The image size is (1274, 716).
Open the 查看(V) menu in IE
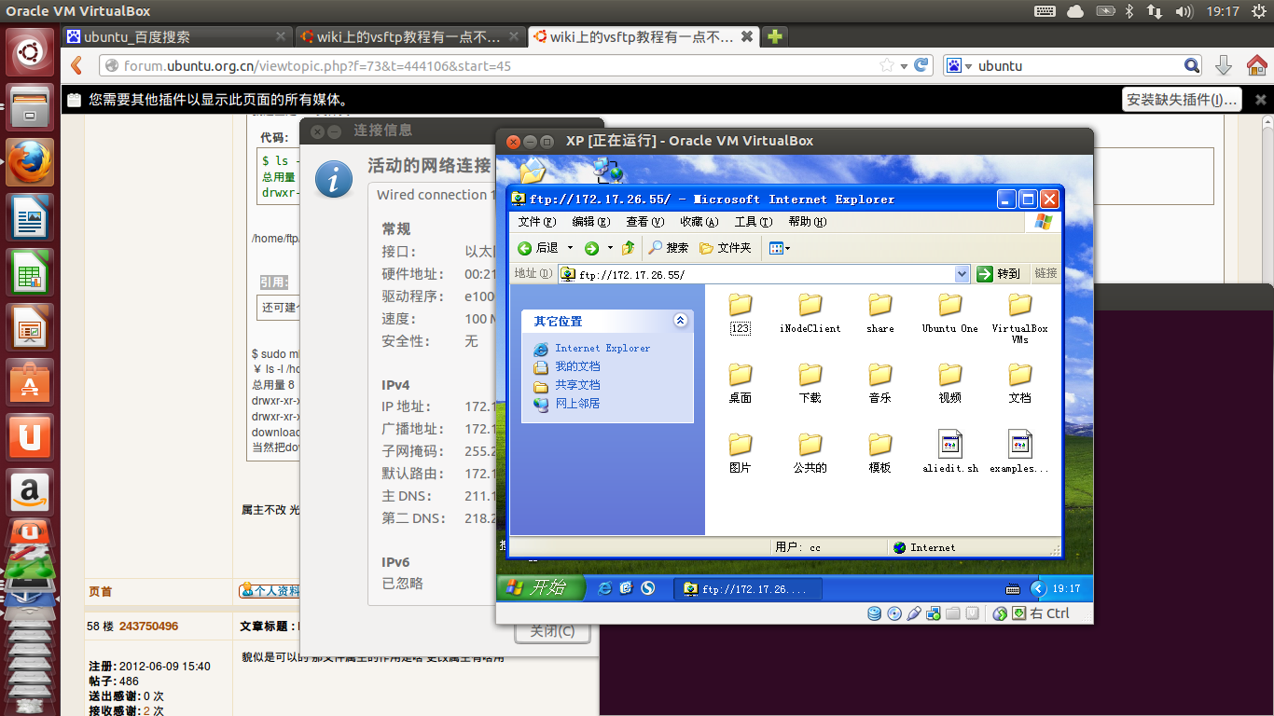(645, 222)
